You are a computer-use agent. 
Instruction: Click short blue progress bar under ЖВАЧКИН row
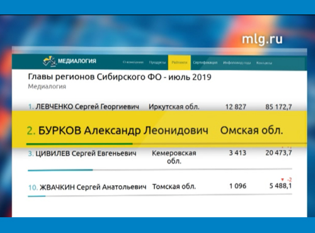click(x=37, y=196)
